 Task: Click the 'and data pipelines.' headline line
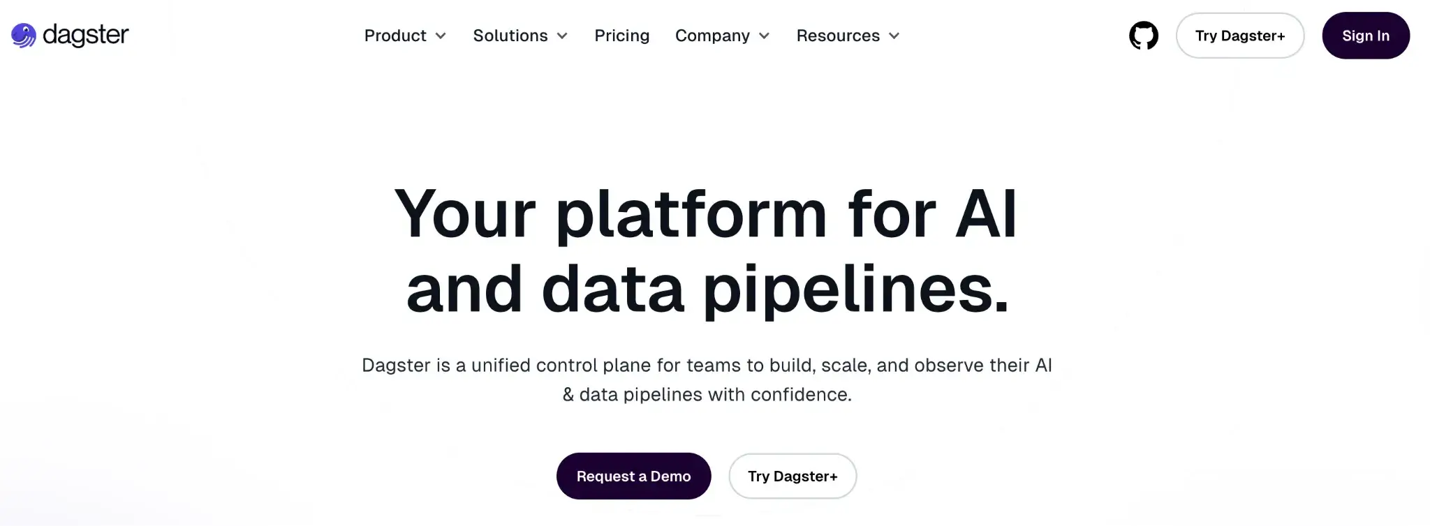coord(707,290)
